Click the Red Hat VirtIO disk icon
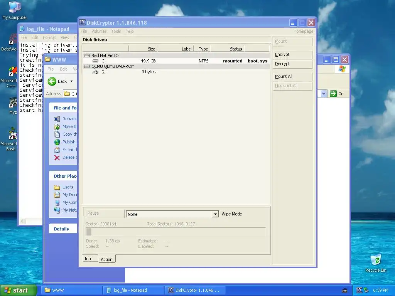 (x=87, y=55)
